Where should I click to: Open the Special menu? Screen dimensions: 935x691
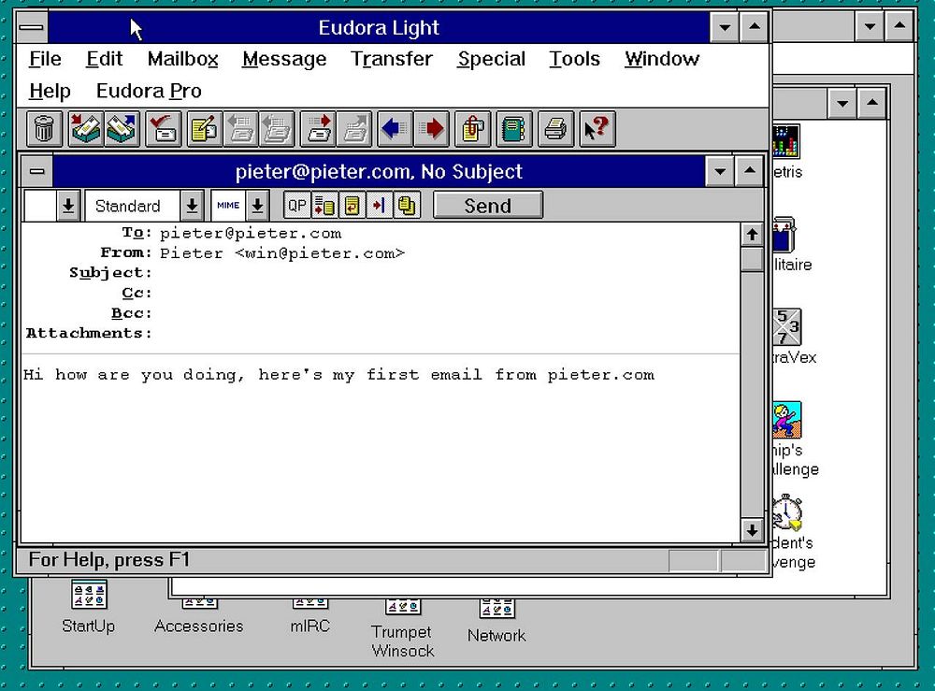coord(492,59)
